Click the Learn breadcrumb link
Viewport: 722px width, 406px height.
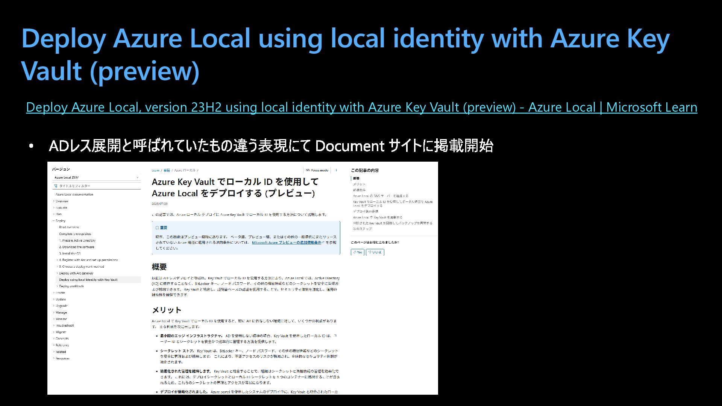point(155,170)
